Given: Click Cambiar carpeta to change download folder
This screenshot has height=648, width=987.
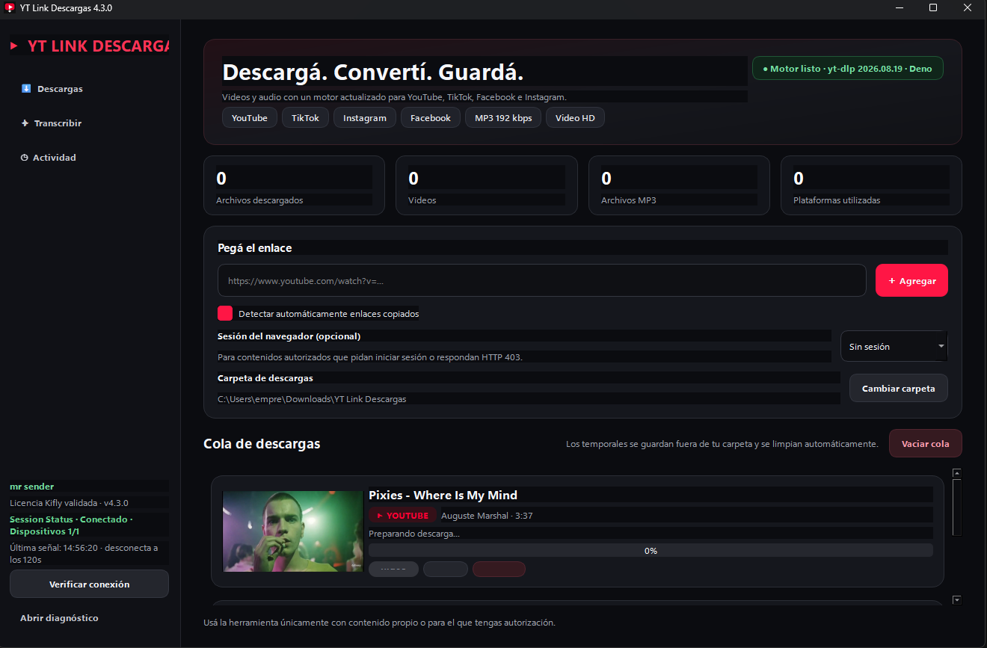Looking at the screenshot, I should [899, 389].
